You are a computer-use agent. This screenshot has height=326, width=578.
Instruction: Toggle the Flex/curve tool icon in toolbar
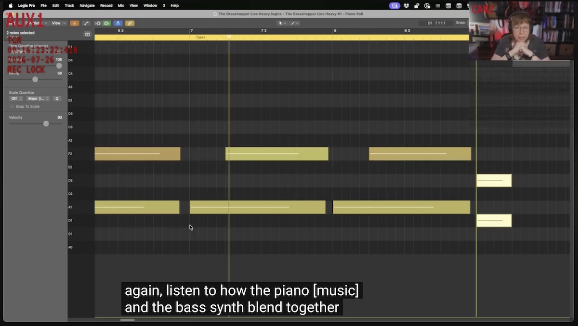pyautogui.click(x=86, y=23)
